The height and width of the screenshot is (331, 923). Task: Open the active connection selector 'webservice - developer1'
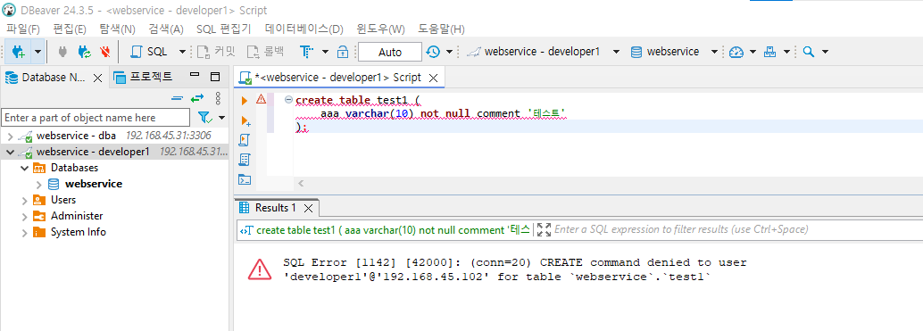point(544,52)
